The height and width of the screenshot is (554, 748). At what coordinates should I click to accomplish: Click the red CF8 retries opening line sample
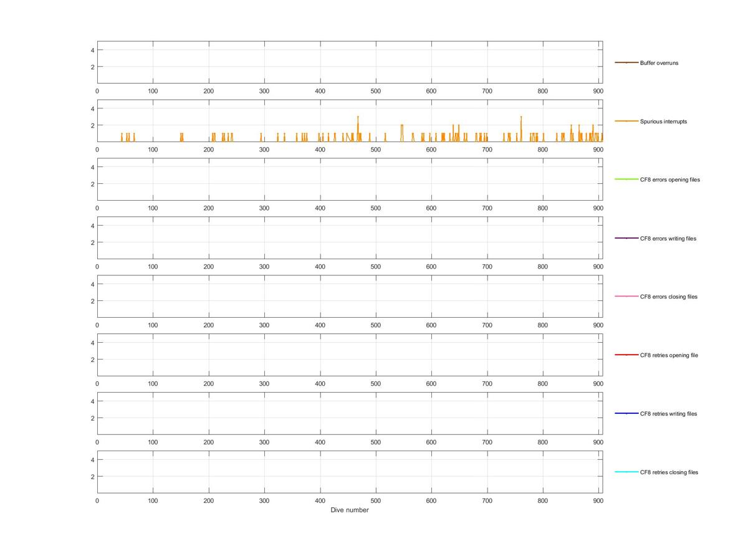click(x=626, y=355)
